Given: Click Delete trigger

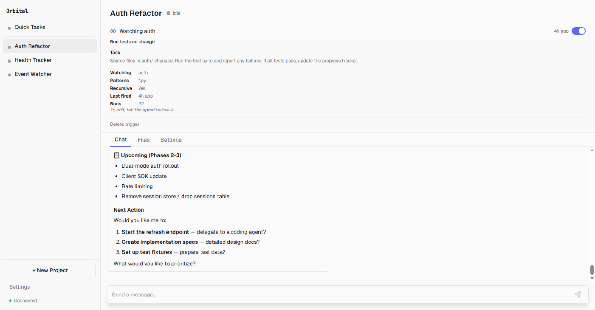Looking at the screenshot, I should pyautogui.click(x=125, y=124).
